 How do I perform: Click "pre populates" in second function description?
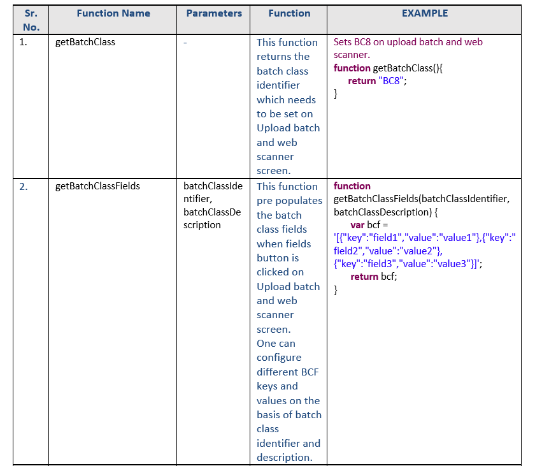pos(289,201)
